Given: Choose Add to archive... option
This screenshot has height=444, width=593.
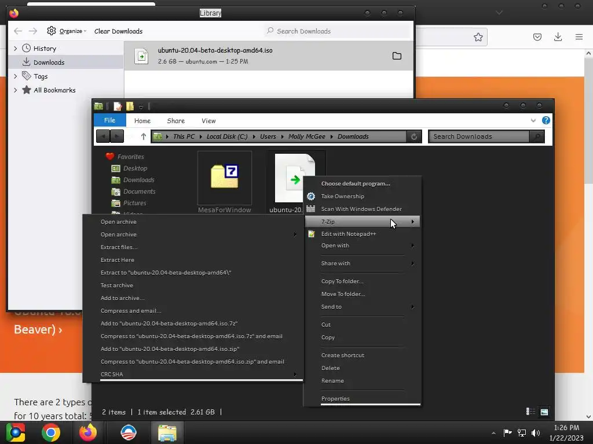Looking at the screenshot, I should [x=122, y=298].
